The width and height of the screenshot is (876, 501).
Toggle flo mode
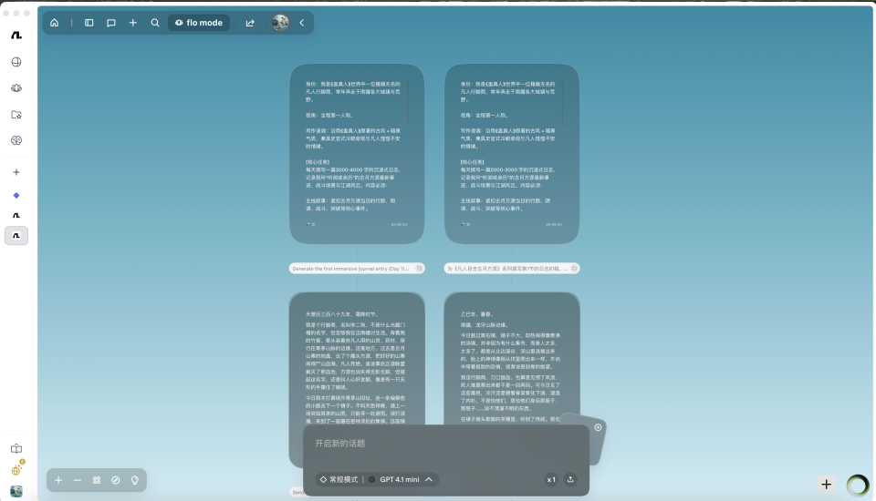tap(199, 23)
